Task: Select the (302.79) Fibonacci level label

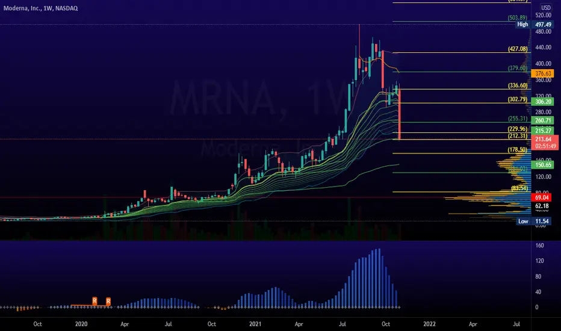Action: pyautogui.click(x=517, y=99)
